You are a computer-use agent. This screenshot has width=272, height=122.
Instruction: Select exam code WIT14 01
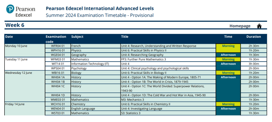58,64
